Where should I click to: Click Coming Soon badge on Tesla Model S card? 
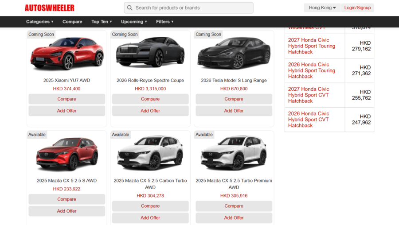click(x=208, y=34)
